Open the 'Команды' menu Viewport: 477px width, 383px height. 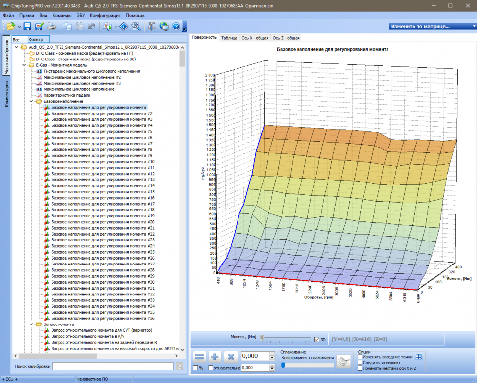coord(62,15)
